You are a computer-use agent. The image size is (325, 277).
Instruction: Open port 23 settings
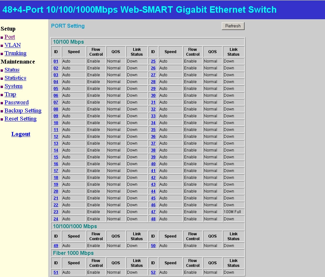(56, 212)
